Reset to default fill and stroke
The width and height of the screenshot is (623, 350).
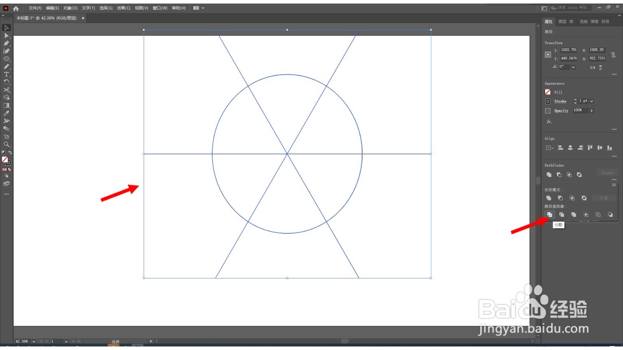tap(4, 152)
